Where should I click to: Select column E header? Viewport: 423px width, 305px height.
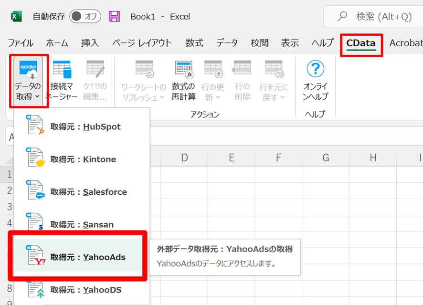point(232,158)
